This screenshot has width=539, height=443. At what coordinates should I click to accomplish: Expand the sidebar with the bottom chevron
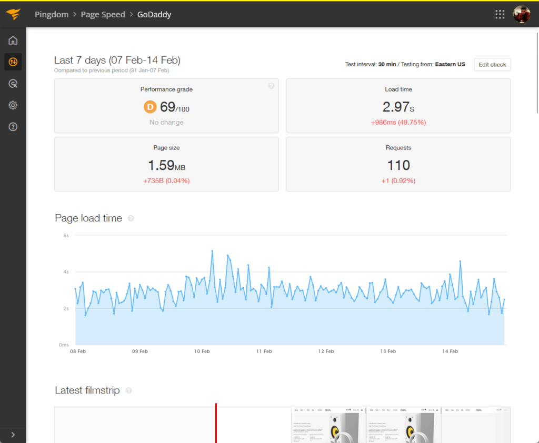tap(13, 435)
